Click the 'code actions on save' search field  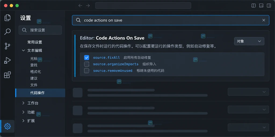click(x=171, y=20)
